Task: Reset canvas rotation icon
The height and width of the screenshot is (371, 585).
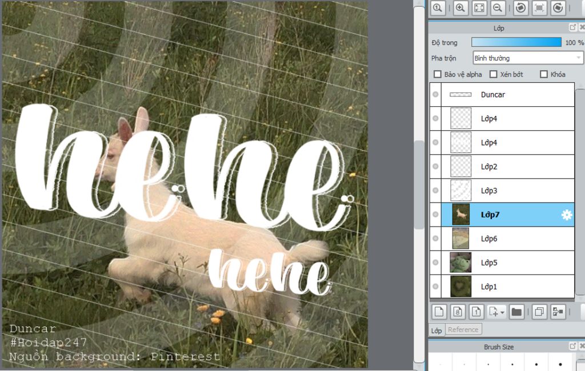Action: tap(539, 8)
